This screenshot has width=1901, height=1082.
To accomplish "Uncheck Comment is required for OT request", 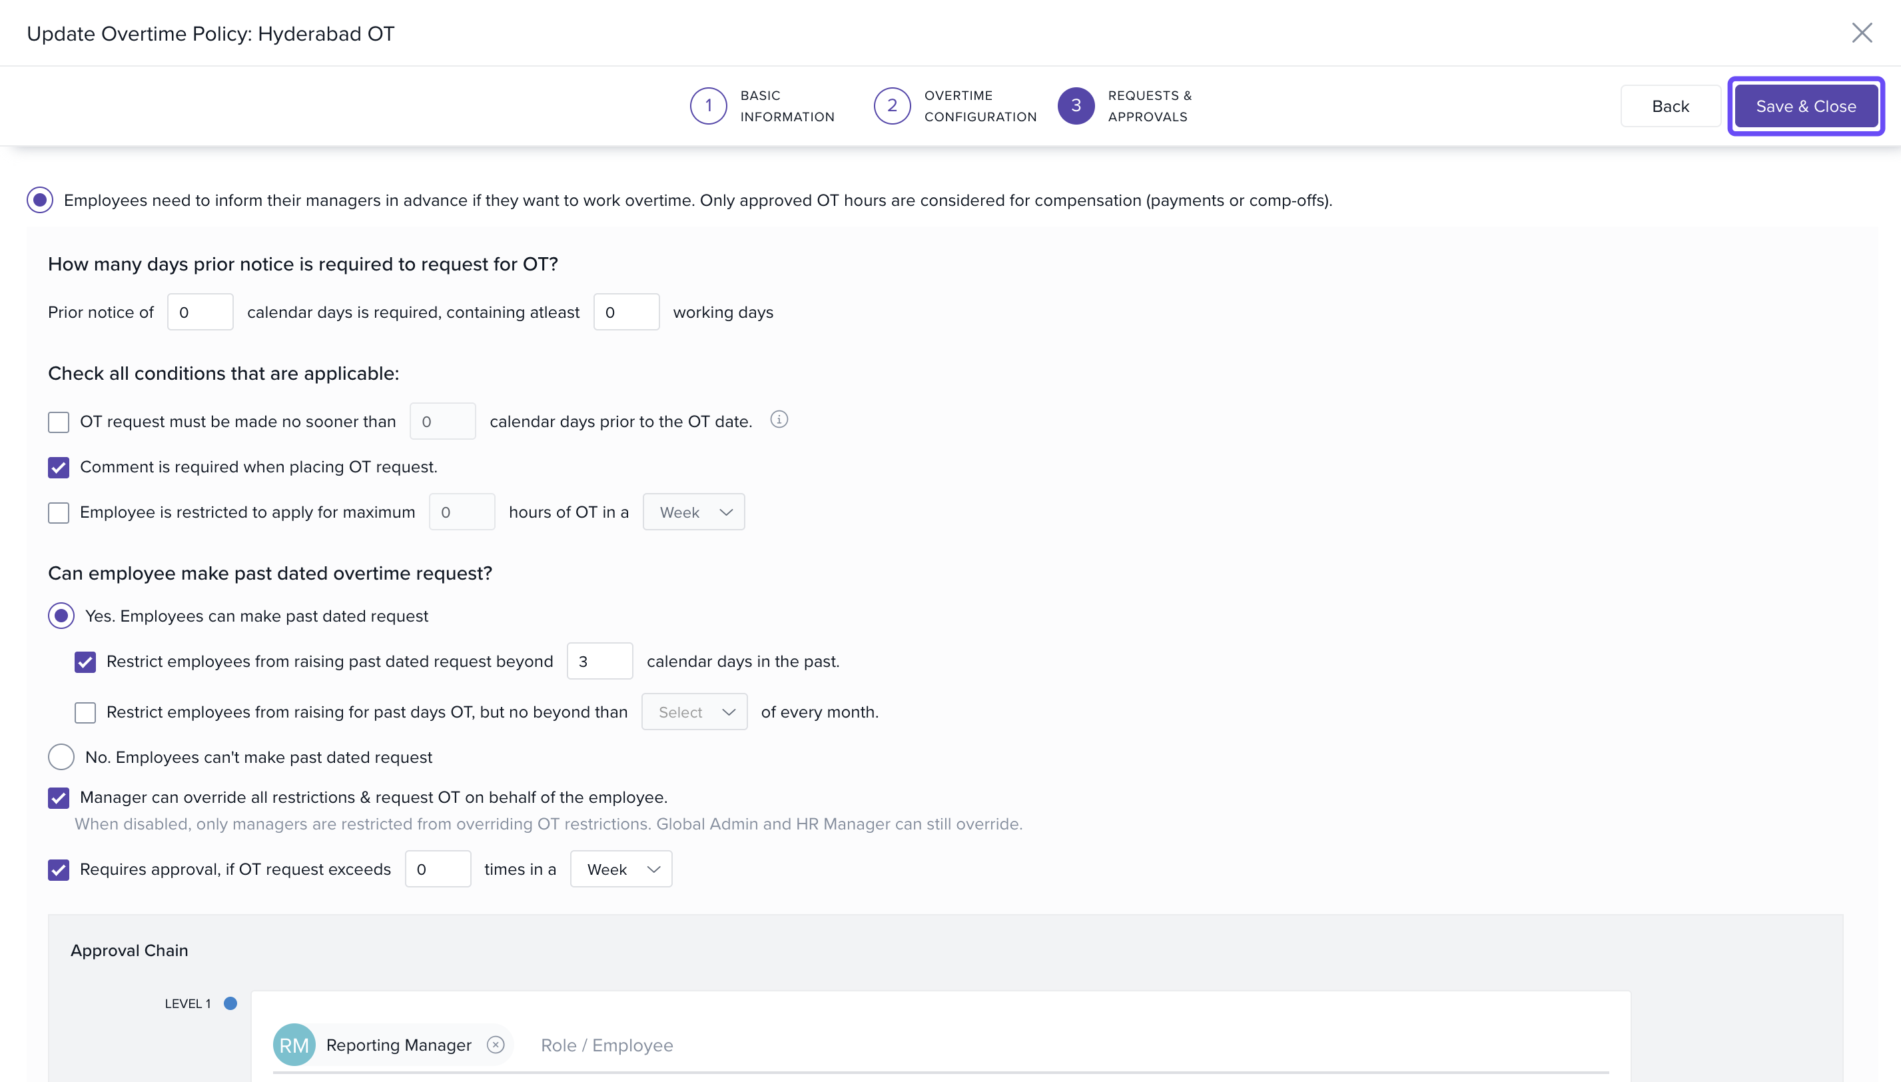I will point(59,468).
